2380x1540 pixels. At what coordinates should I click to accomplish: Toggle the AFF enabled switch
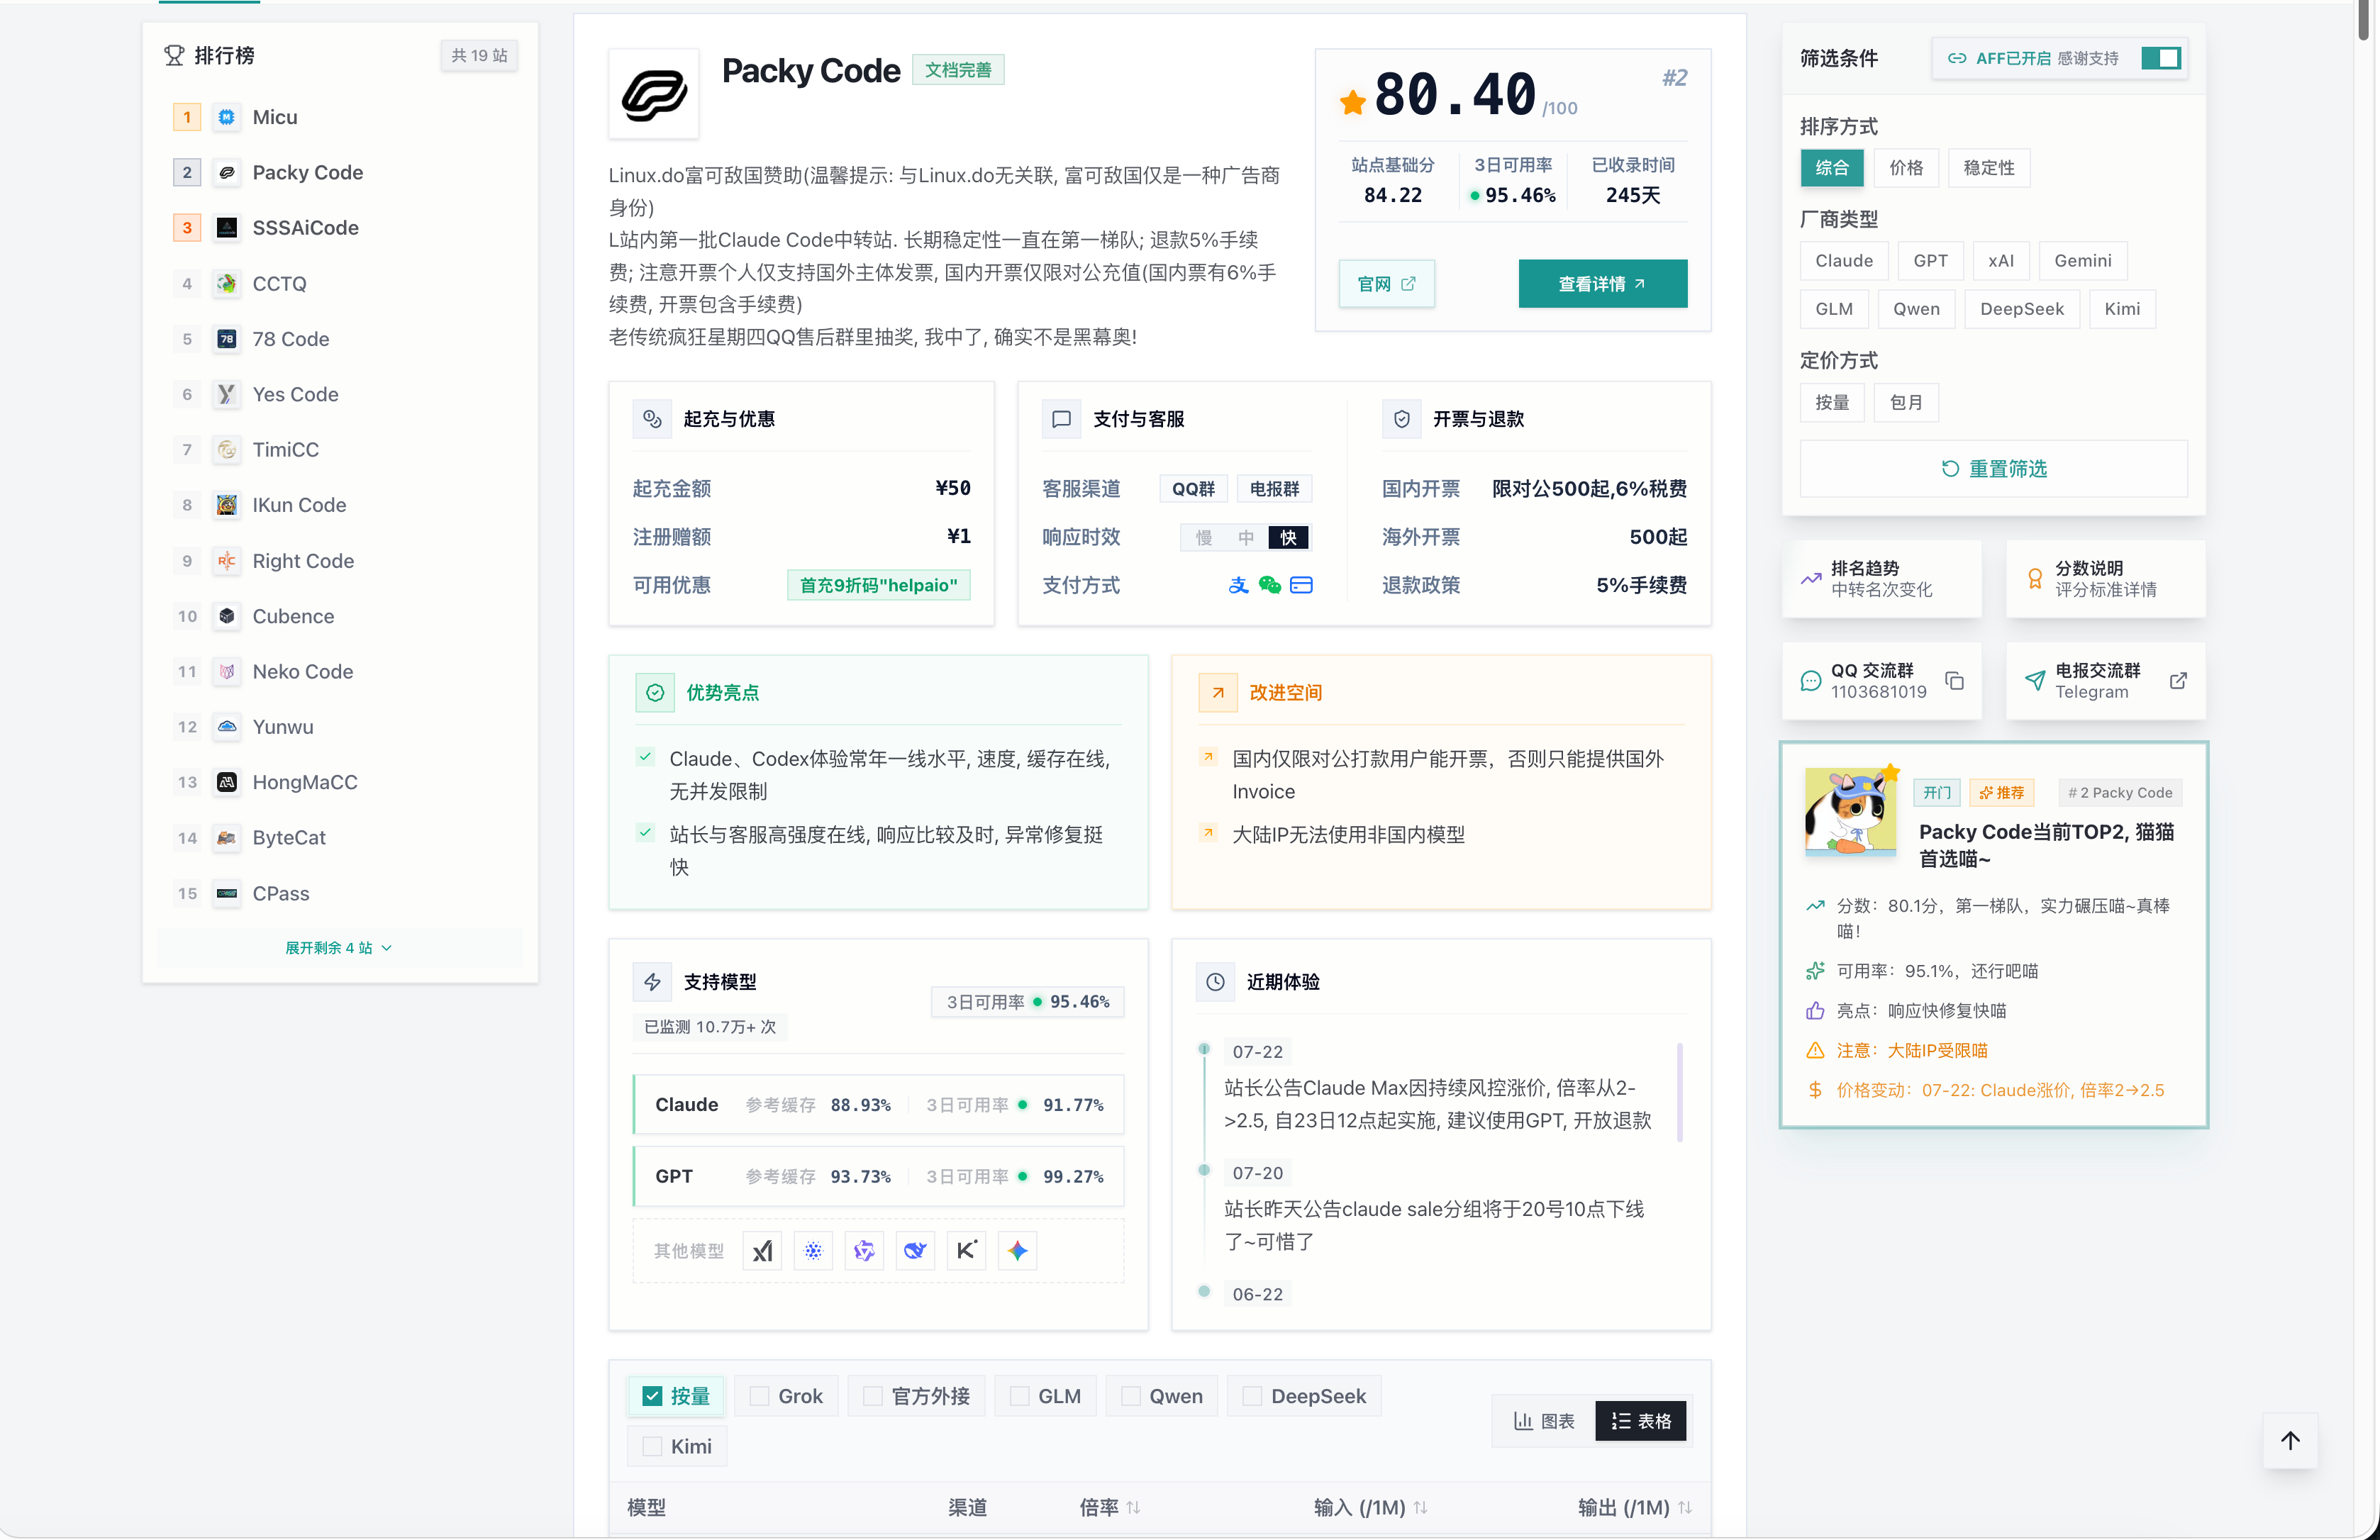click(2161, 58)
